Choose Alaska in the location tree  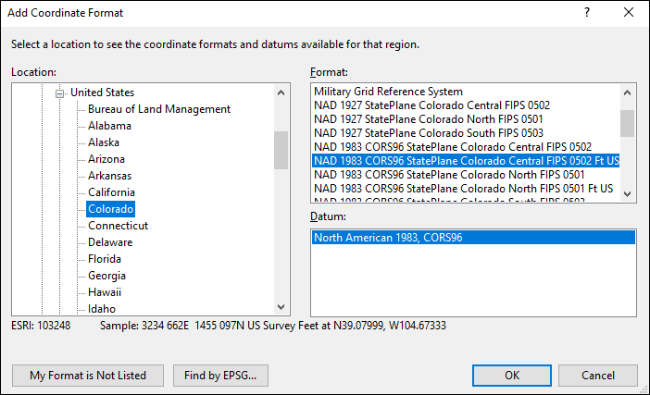point(104,142)
